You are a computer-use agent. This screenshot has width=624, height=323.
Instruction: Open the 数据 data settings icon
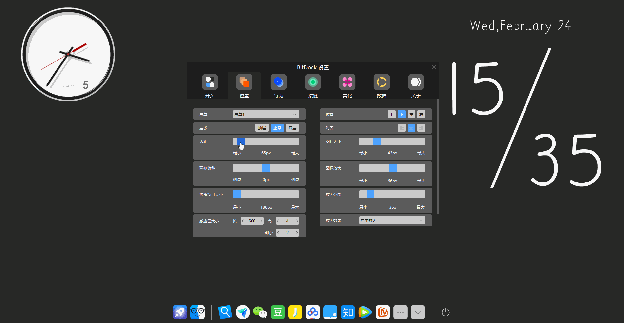pos(382,82)
